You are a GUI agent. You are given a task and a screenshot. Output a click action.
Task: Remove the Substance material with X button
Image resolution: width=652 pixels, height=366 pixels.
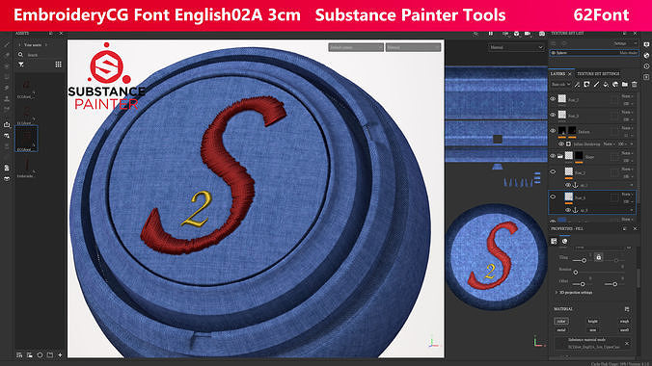point(627,343)
